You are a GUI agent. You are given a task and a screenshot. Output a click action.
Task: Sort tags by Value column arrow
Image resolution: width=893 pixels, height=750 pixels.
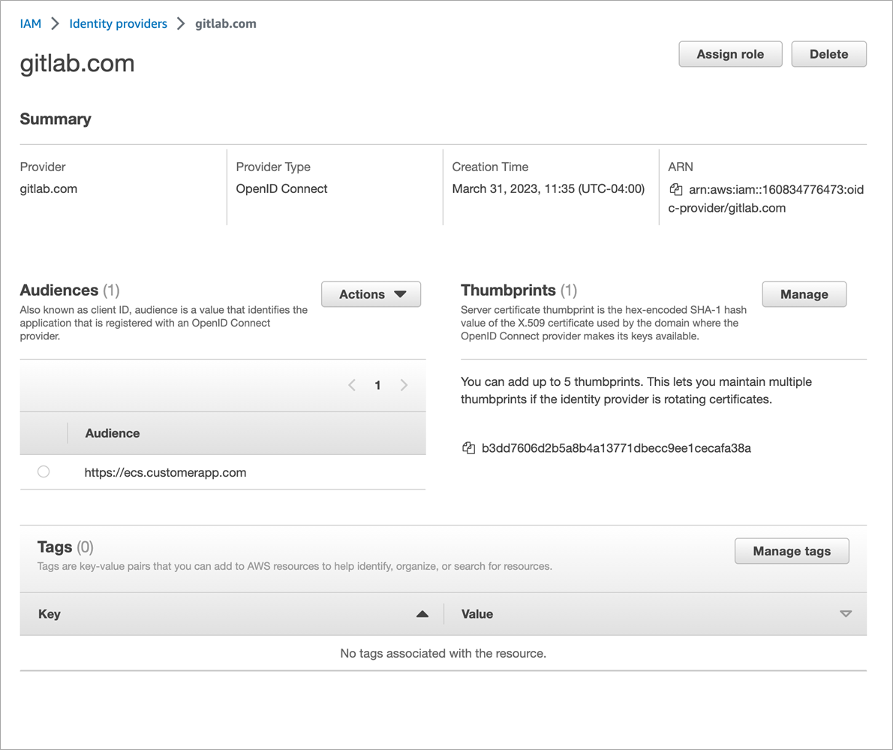tap(846, 614)
